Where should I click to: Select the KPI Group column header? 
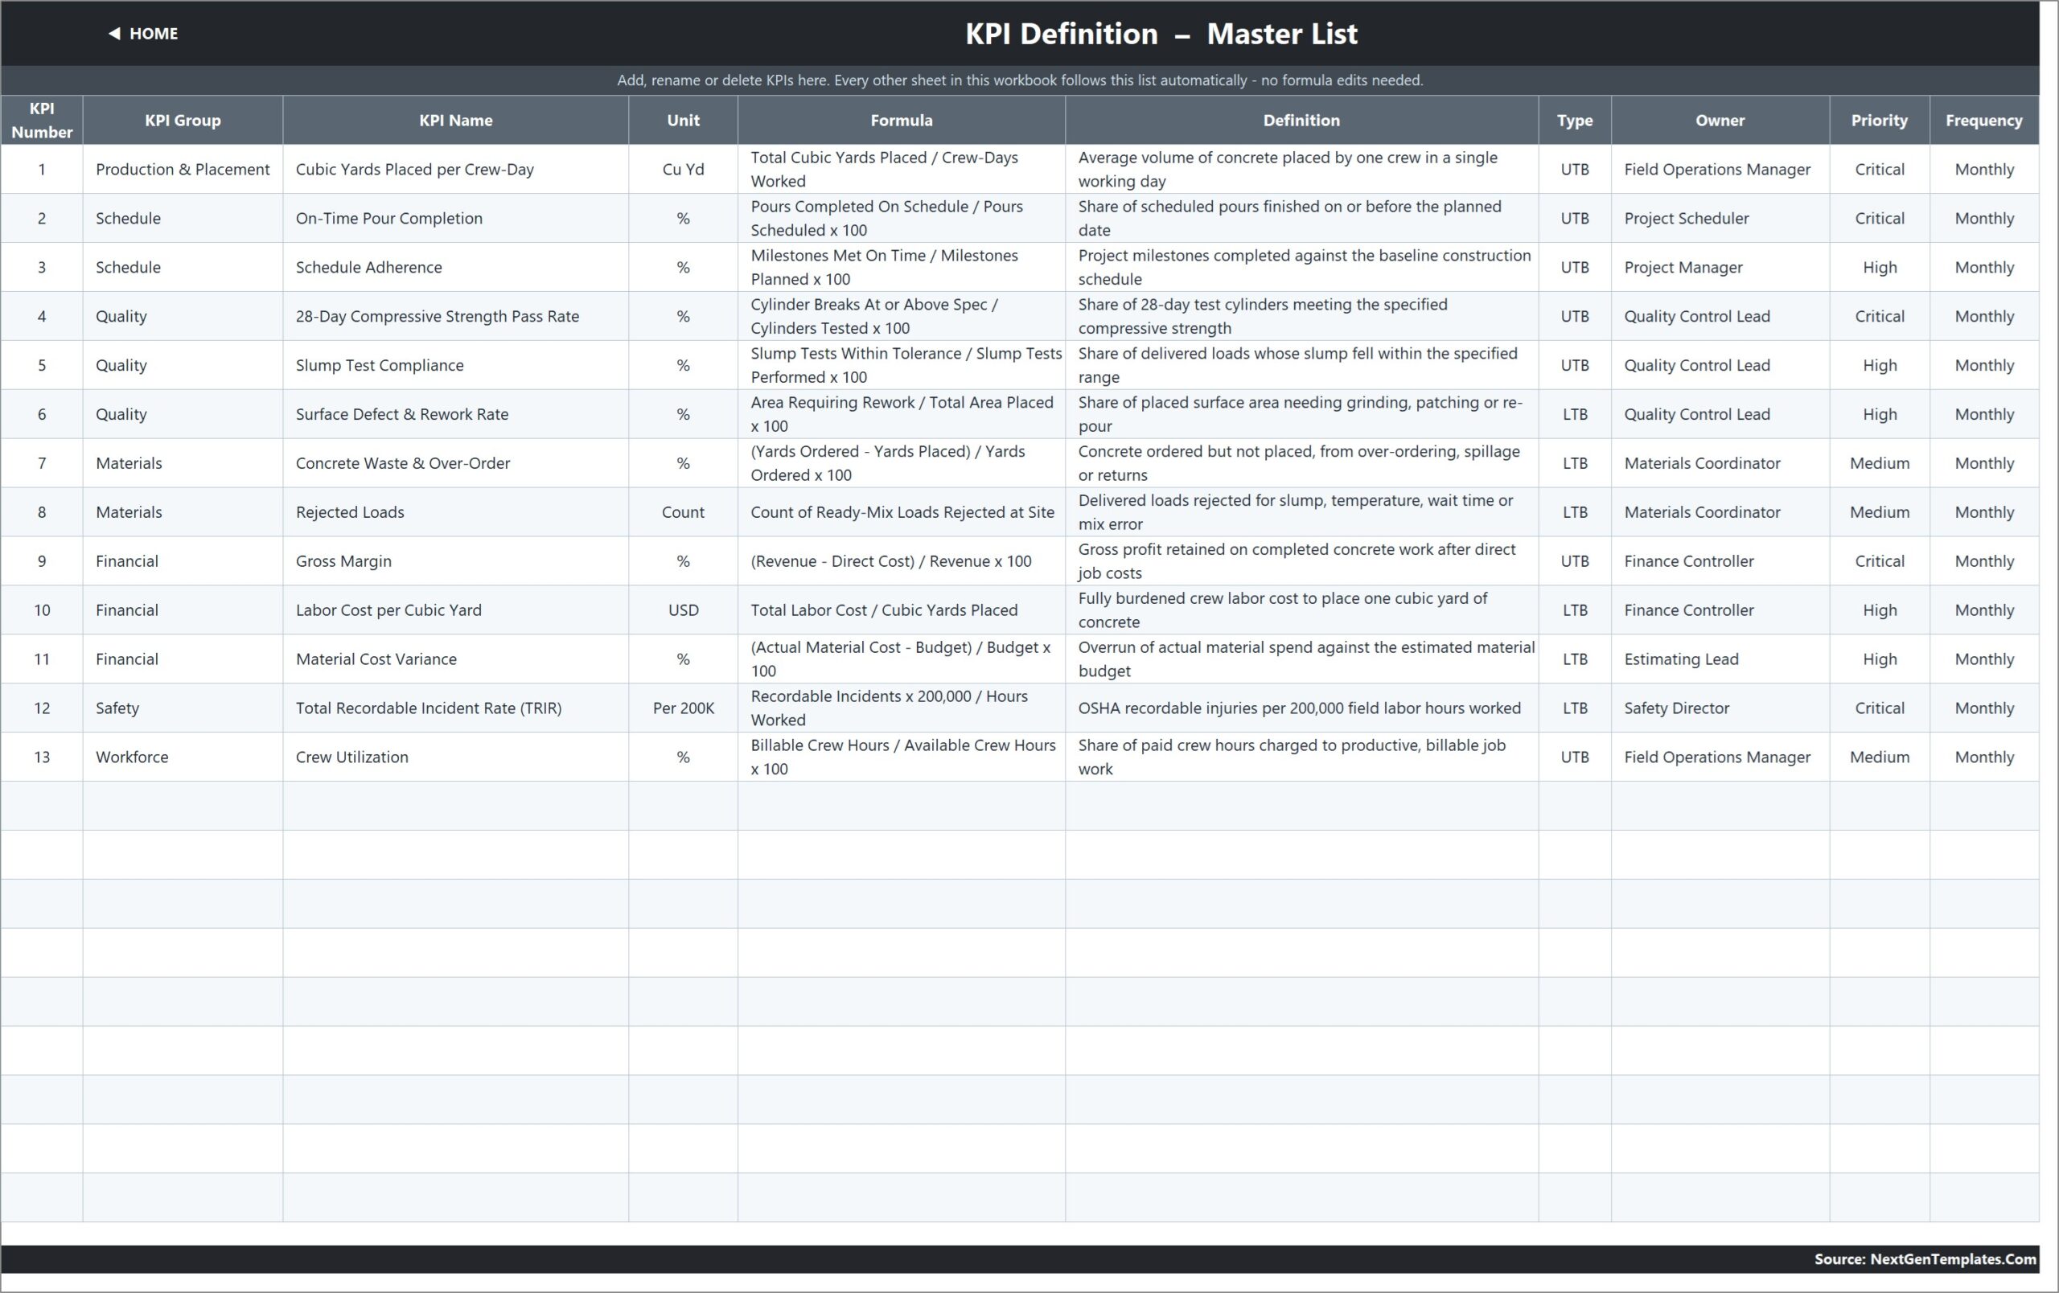(x=183, y=120)
